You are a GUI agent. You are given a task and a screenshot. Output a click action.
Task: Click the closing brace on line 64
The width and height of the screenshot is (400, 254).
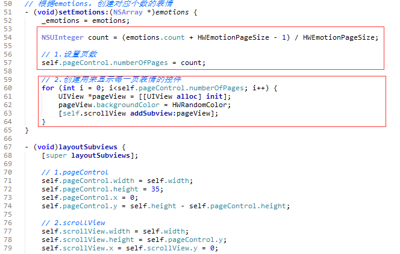click(x=43, y=122)
